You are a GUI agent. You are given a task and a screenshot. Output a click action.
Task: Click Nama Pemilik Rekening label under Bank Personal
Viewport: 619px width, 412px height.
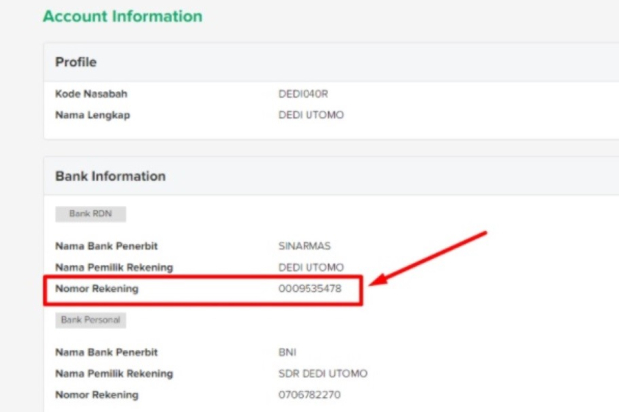click(x=114, y=374)
